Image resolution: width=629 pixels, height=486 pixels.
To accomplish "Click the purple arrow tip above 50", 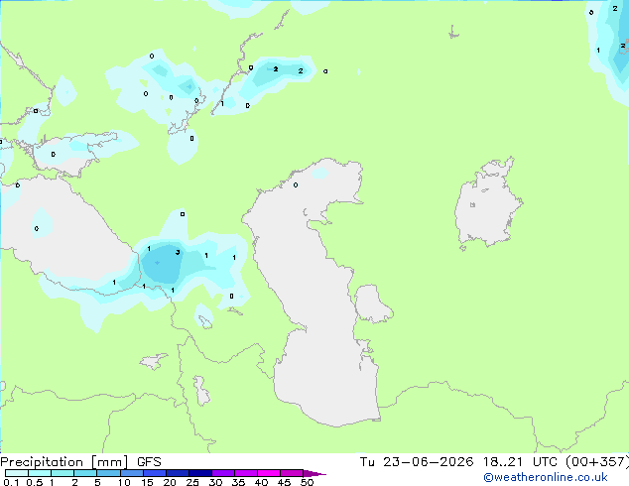I will coord(314,473).
